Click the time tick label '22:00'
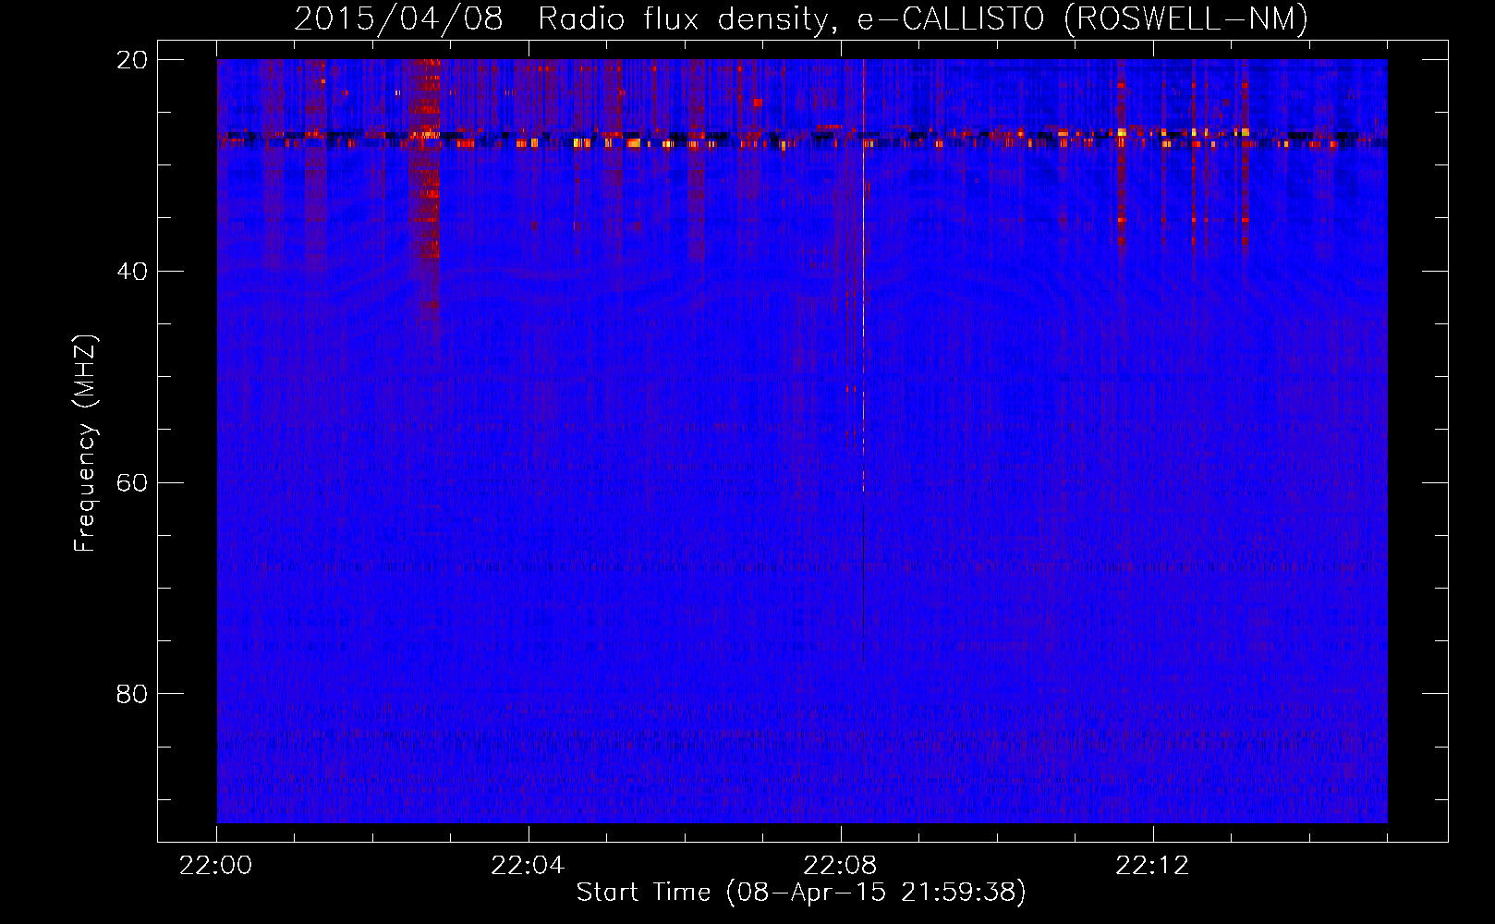 click(x=216, y=866)
